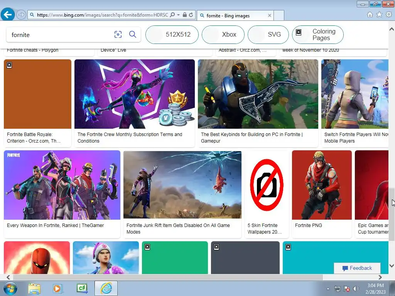Click the Feedback button

click(357, 268)
